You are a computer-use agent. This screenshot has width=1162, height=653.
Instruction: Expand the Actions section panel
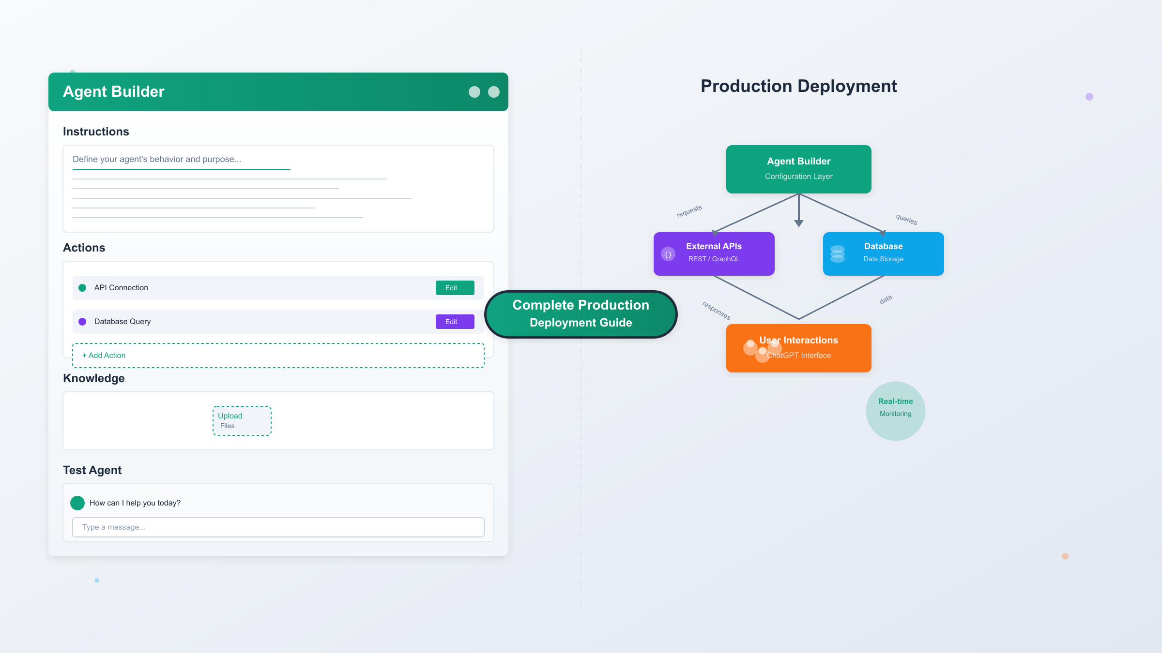278,310
